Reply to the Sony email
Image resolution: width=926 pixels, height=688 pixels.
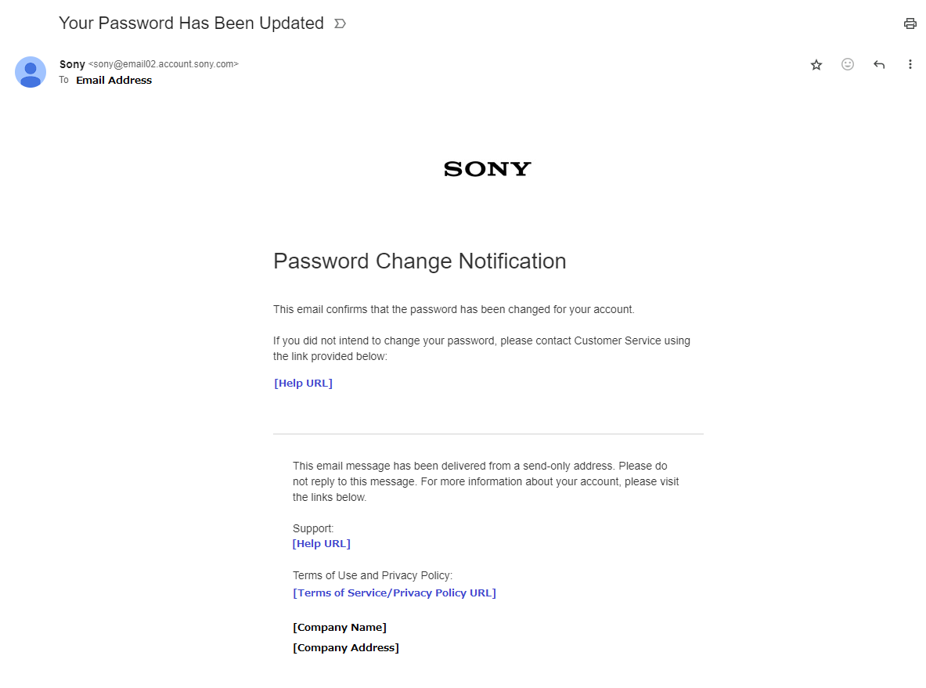click(x=879, y=65)
